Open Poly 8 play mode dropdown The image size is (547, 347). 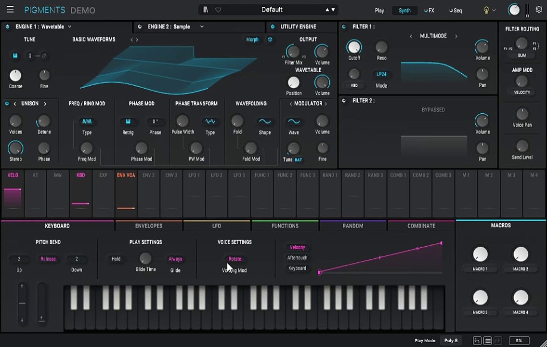451,340
